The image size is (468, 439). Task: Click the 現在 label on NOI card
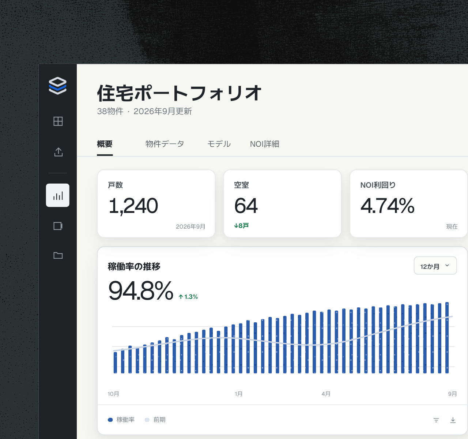(x=452, y=227)
